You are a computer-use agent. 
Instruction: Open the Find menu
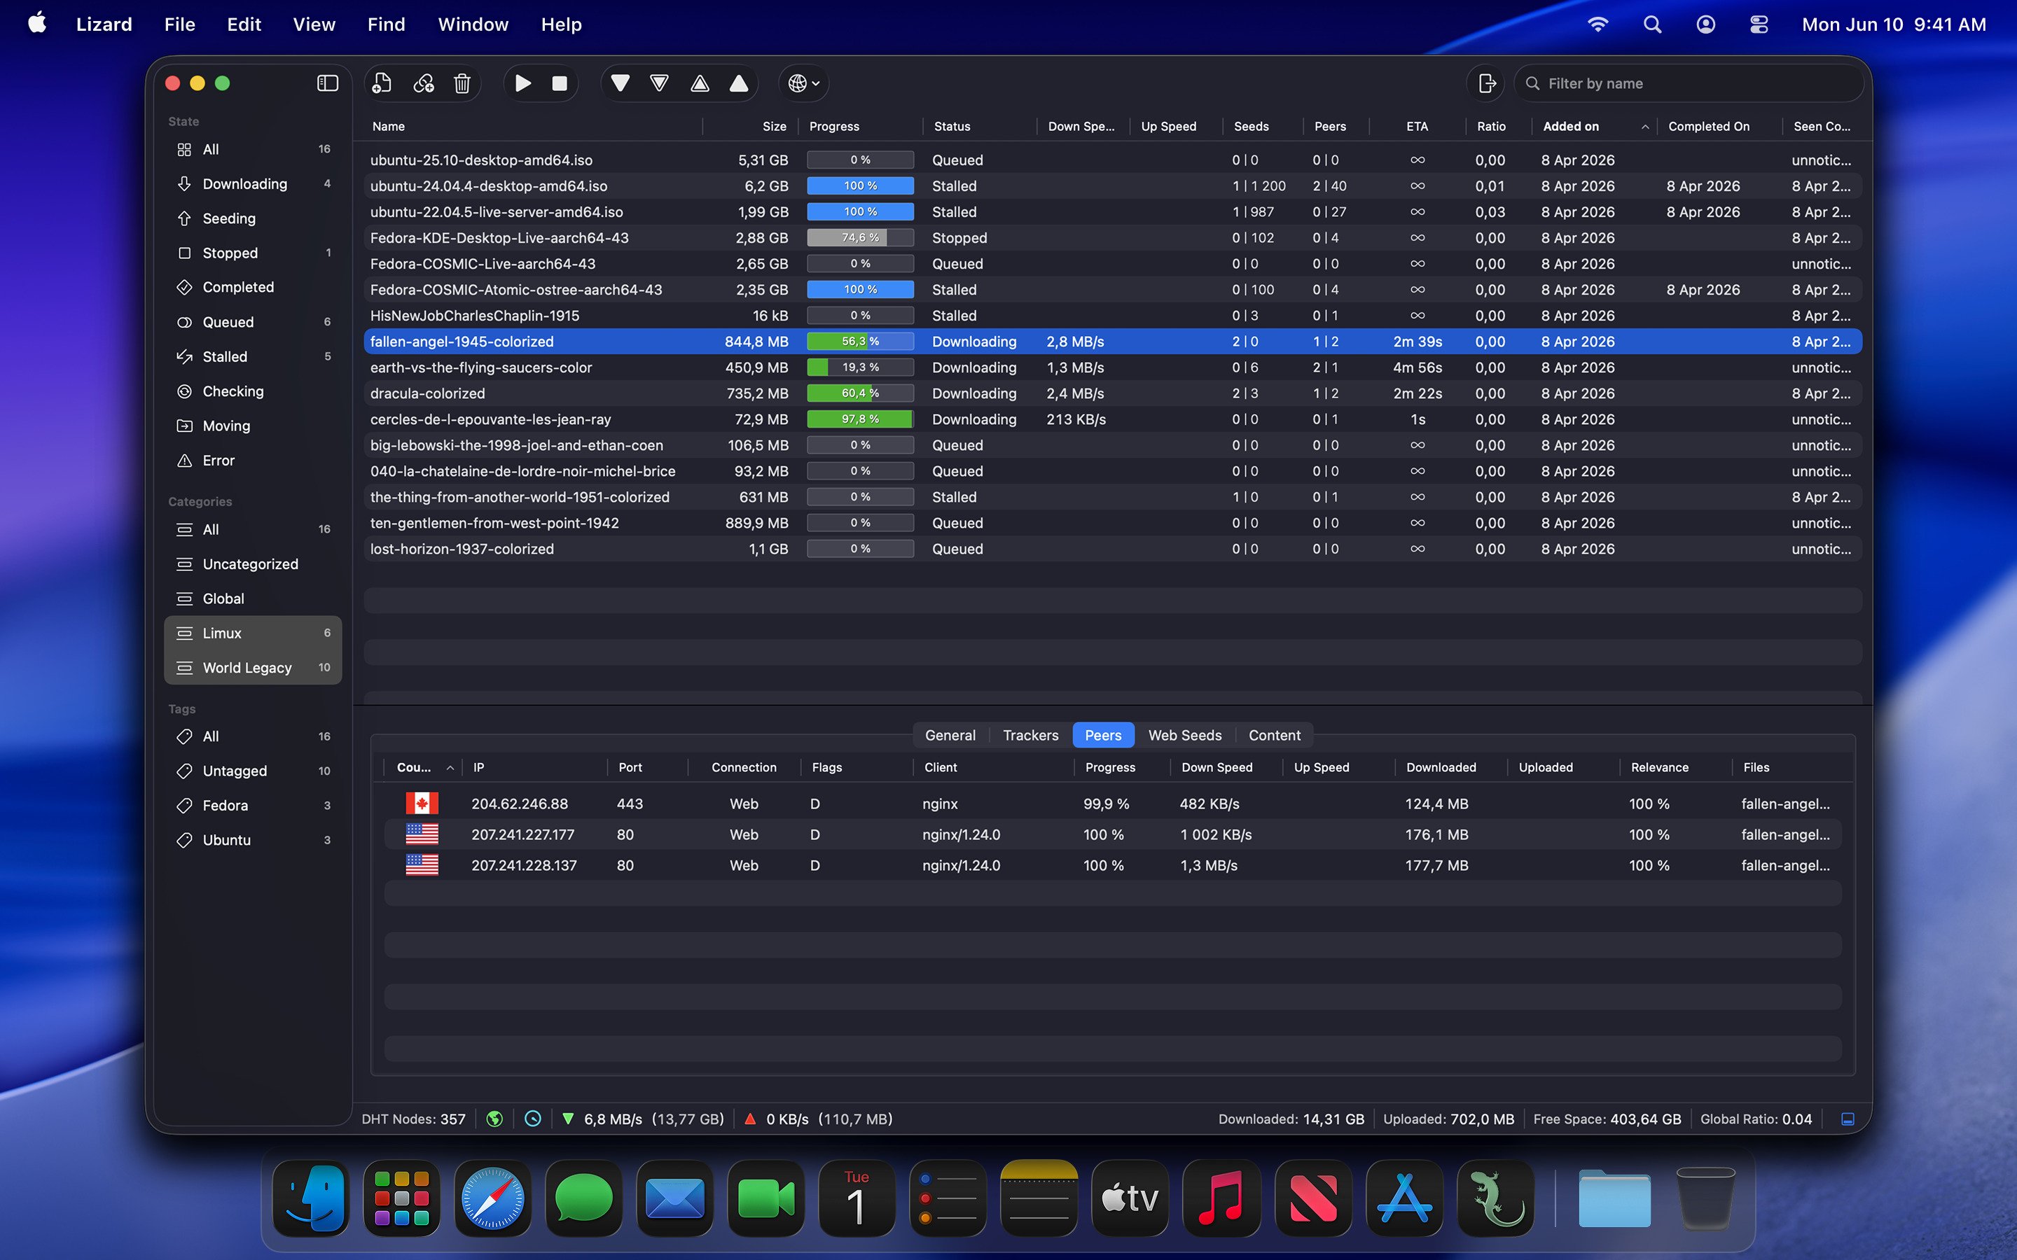point(386,24)
